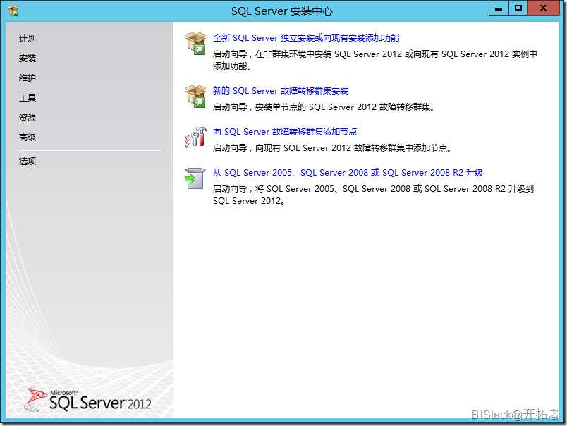The width and height of the screenshot is (567, 426).
Task: Select 维护 in the left sidebar
Action: pos(28,78)
